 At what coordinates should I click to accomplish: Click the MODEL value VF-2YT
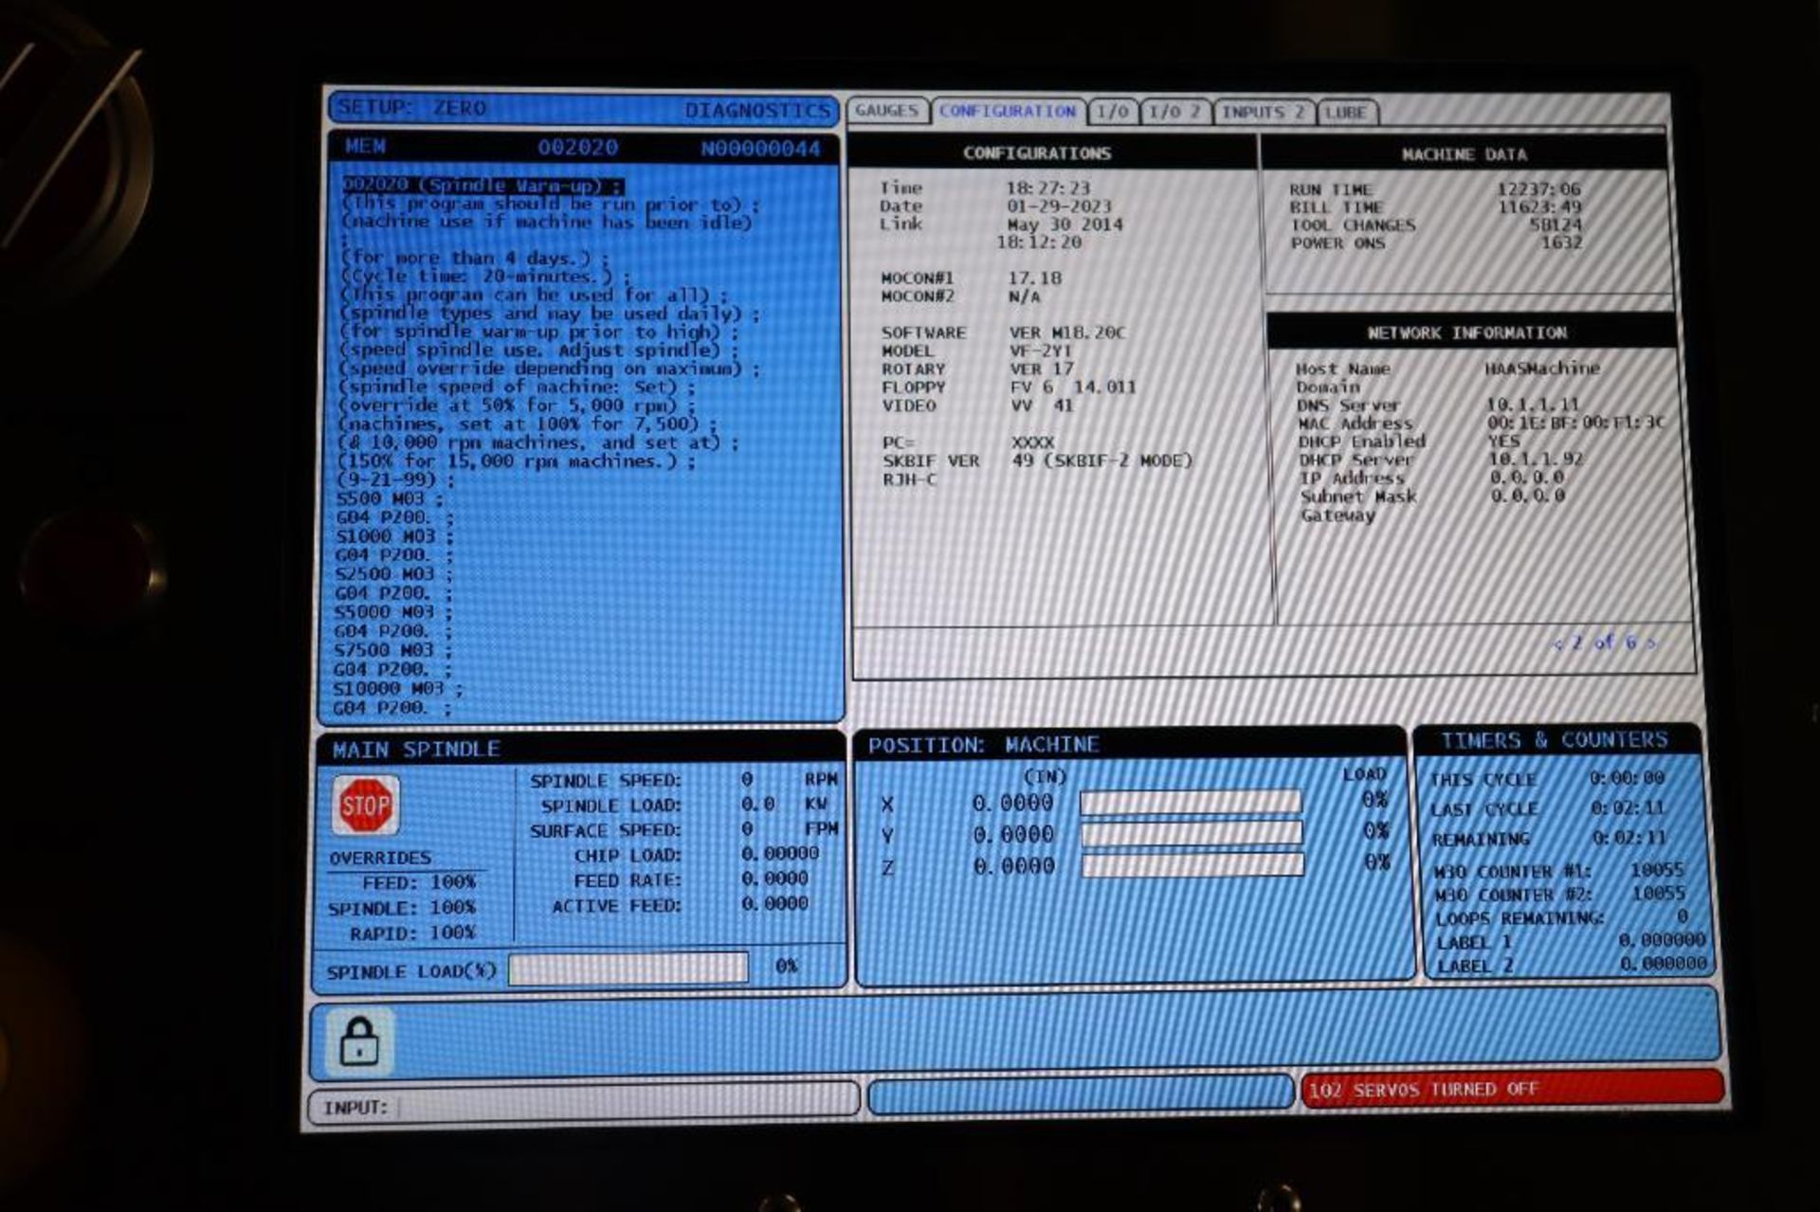click(x=1041, y=351)
